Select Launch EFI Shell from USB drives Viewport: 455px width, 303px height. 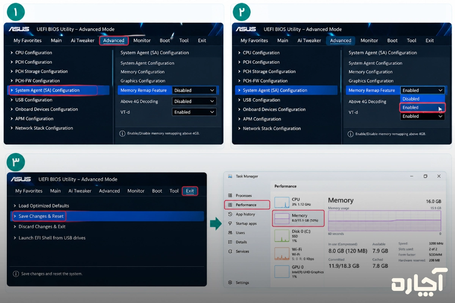pyautogui.click(x=52, y=238)
